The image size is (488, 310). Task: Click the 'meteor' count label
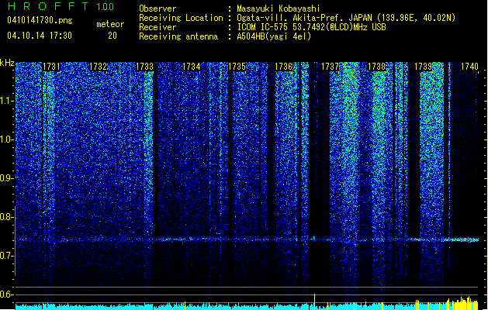tap(110, 24)
